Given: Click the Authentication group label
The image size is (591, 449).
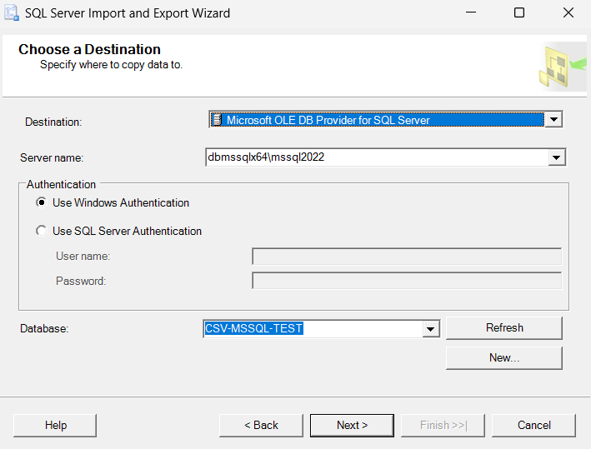Looking at the screenshot, I should (x=61, y=185).
